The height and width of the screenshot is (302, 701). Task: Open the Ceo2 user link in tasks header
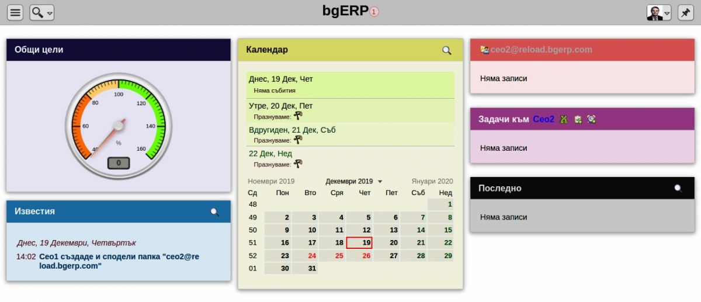point(543,119)
